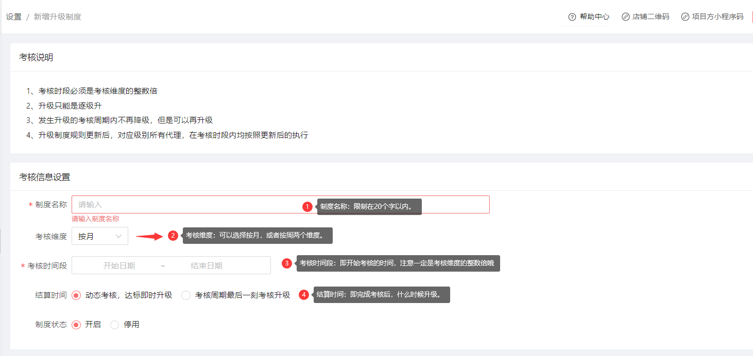Select 动态考核，达标即时升级 radio option
Viewport: 753px width, 356px height.
(x=76, y=295)
